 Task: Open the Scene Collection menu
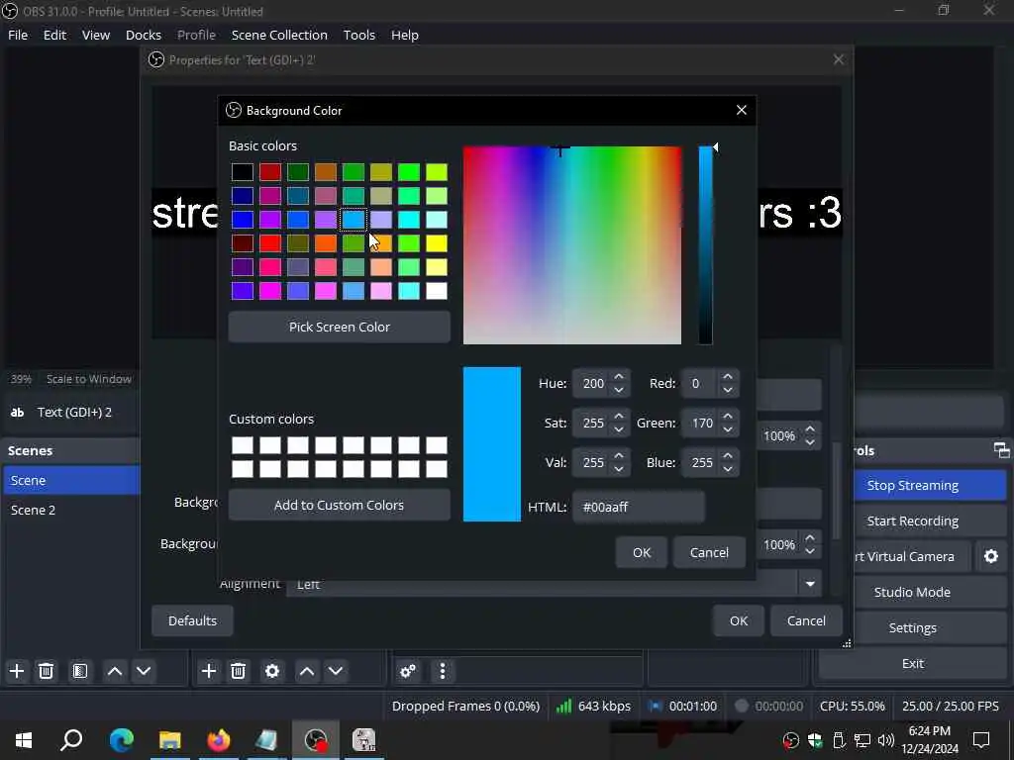click(279, 35)
